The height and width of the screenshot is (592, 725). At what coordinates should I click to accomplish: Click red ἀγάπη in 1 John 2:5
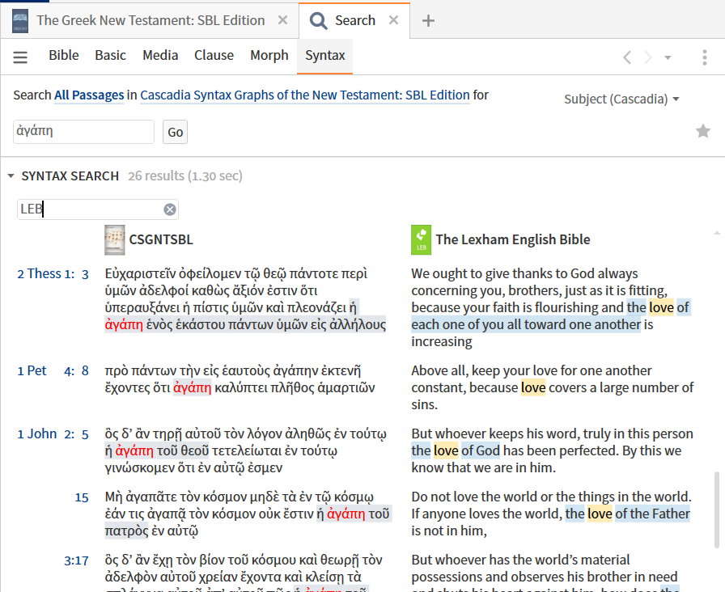pos(134,451)
